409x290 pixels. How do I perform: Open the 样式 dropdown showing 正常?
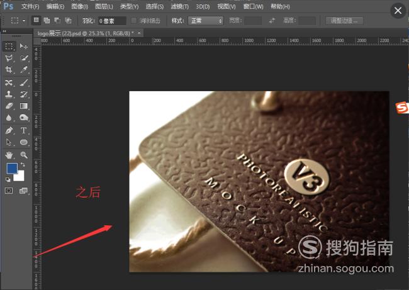click(206, 21)
